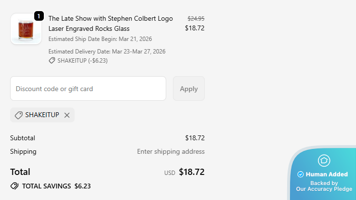Screen dimensions: 356x200
Task: Click the tag icon beside SHAKEITUP (-$6.23)
Action: (x=52, y=61)
